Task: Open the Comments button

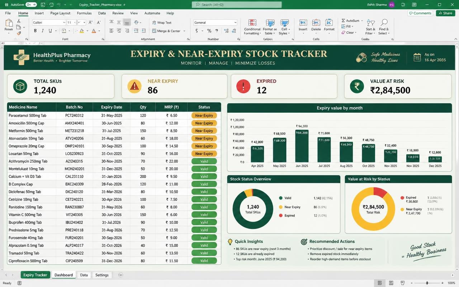Action: click(x=420, y=13)
